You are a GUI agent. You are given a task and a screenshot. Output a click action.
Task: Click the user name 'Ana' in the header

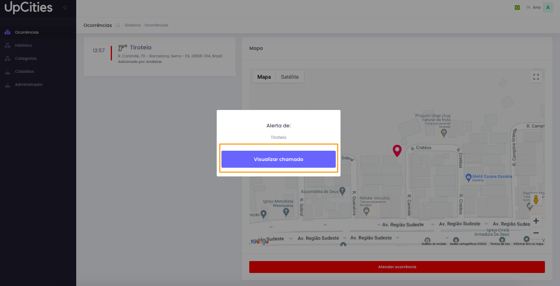tap(537, 8)
